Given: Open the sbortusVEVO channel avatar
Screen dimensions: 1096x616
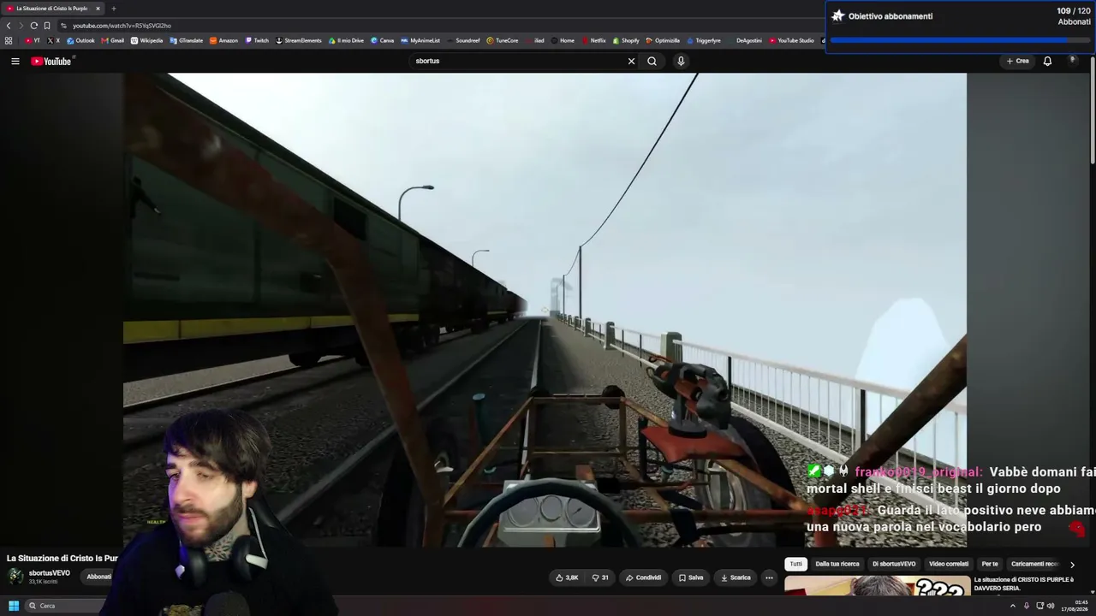Looking at the screenshot, I should [15, 576].
